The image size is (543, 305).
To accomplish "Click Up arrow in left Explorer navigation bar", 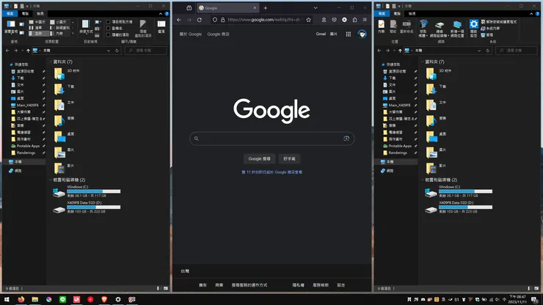I will coord(28,51).
